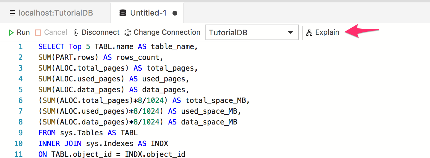Click the Explain button label
430x158 pixels.
click(327, 32)
